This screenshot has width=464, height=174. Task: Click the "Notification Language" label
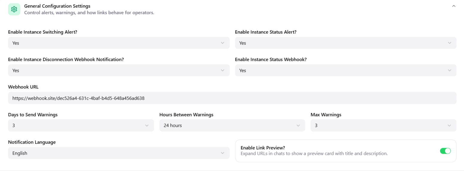(x=32, y=142)
